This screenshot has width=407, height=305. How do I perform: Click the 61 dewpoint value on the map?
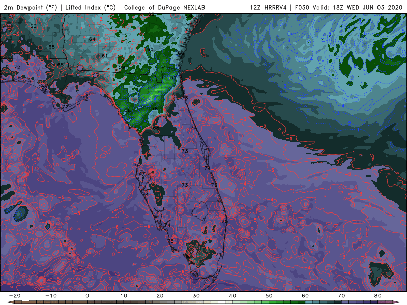click(105, 56)
